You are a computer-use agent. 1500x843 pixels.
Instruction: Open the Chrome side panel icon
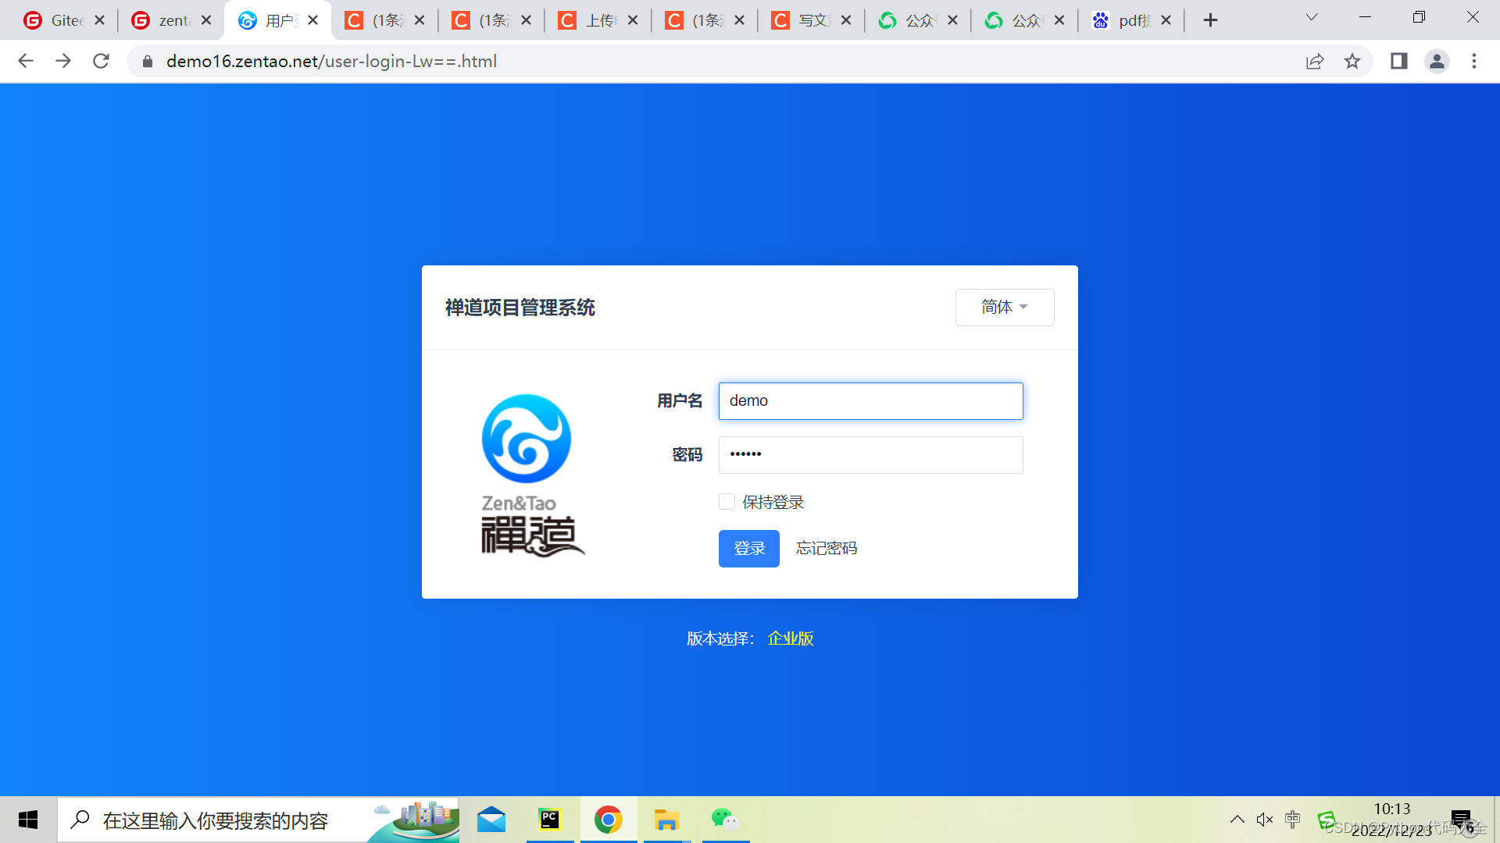[x=1399, y=61]
